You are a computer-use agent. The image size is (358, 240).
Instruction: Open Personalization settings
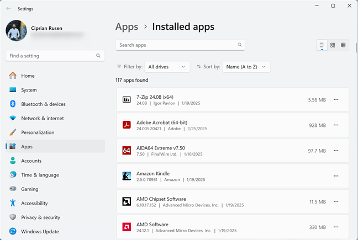point(55,132)
